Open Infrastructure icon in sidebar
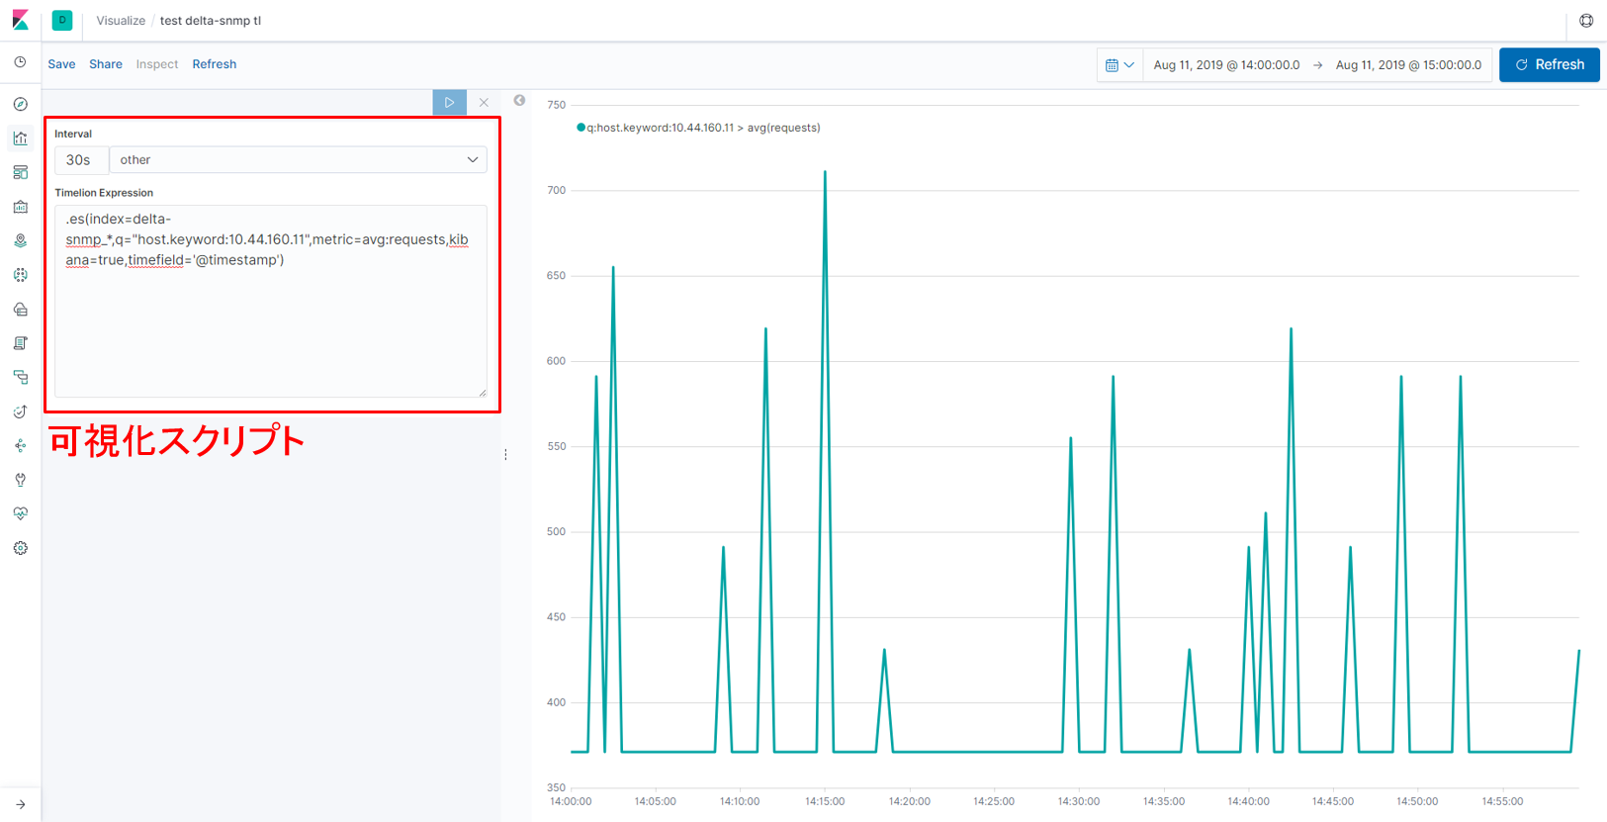Viewport: 1607px width, 822px height. pos(21,309)
